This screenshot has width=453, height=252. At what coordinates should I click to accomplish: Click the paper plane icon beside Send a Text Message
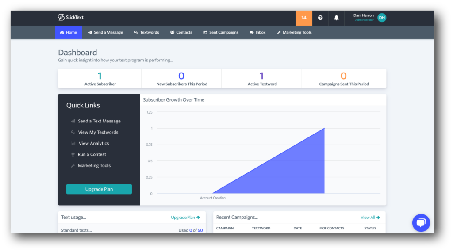[73, 121]
